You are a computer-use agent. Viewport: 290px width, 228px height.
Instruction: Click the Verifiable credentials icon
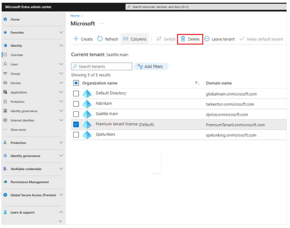click(x=5, y=169)
